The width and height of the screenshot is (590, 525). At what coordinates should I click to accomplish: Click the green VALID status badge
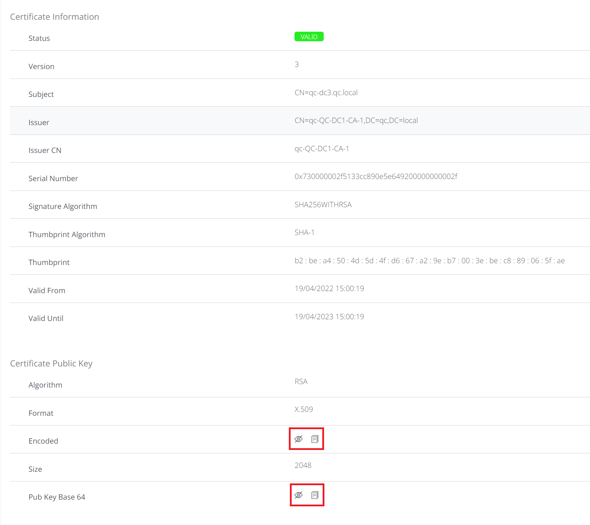(x=309, y=37)
